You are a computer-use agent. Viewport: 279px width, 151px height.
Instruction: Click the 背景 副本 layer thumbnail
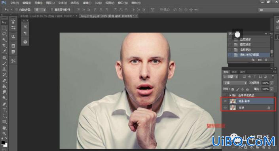[x=233, y=101]
